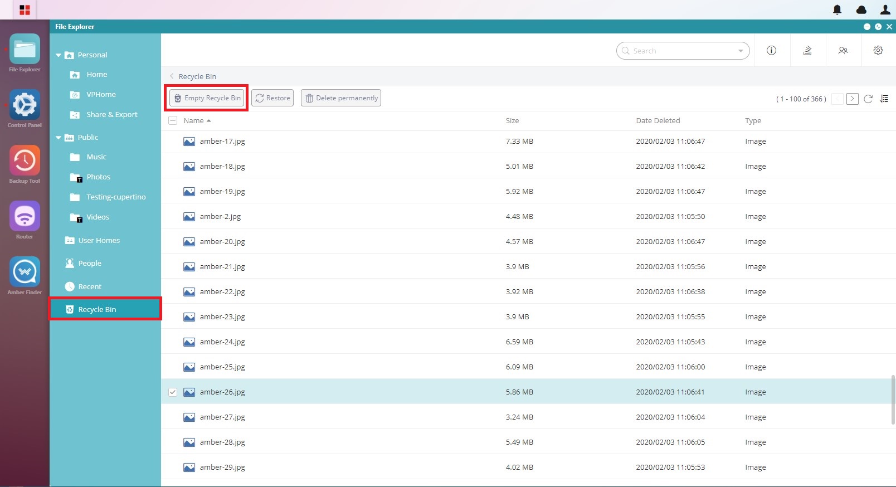Launch the Backup Tool app
Screen dimensions: 896x487
(x=25, y=160)
